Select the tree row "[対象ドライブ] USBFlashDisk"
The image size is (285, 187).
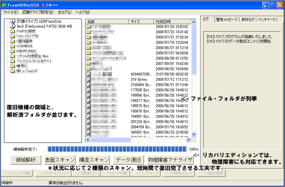(x=39, y=21)
